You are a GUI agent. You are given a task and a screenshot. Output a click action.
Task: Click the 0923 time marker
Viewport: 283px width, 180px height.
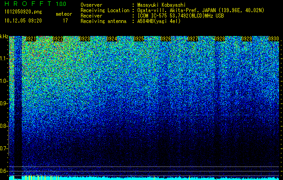[x=85, y=39]
